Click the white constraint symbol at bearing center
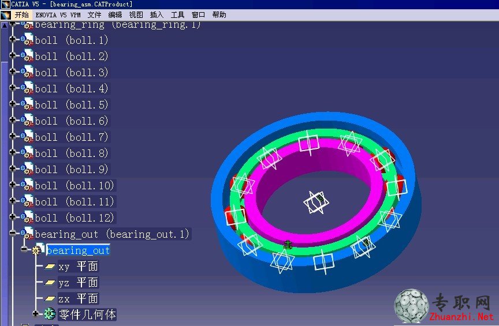Image resolution: width=499 pixels, height=326 pixels. pyautogui.click(x=316, y=203)
